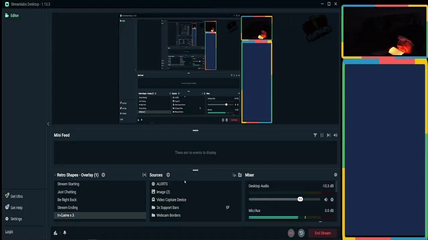Open notifications bell icon

65,233
